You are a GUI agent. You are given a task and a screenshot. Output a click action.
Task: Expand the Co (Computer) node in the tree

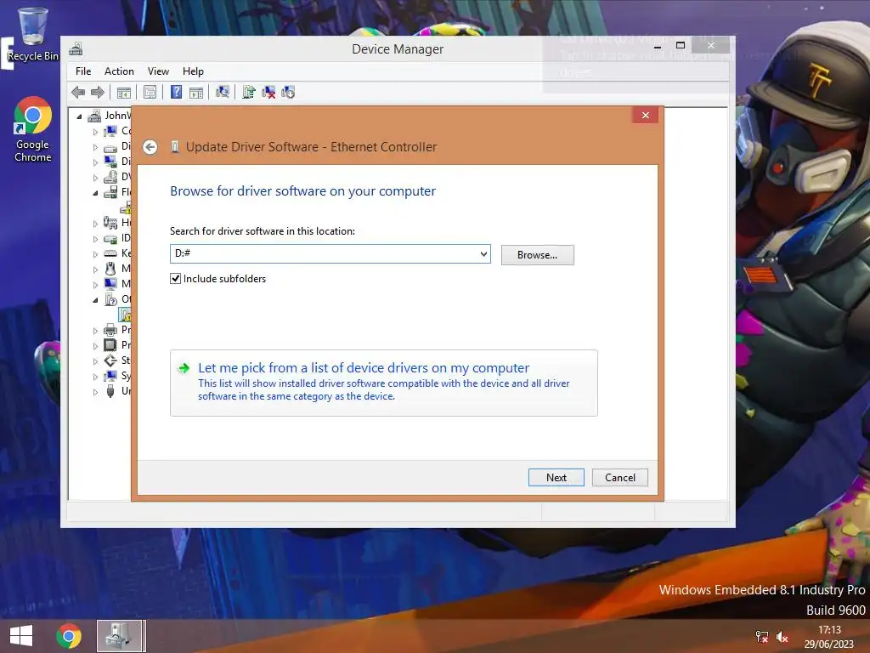(x=95, y=132)
